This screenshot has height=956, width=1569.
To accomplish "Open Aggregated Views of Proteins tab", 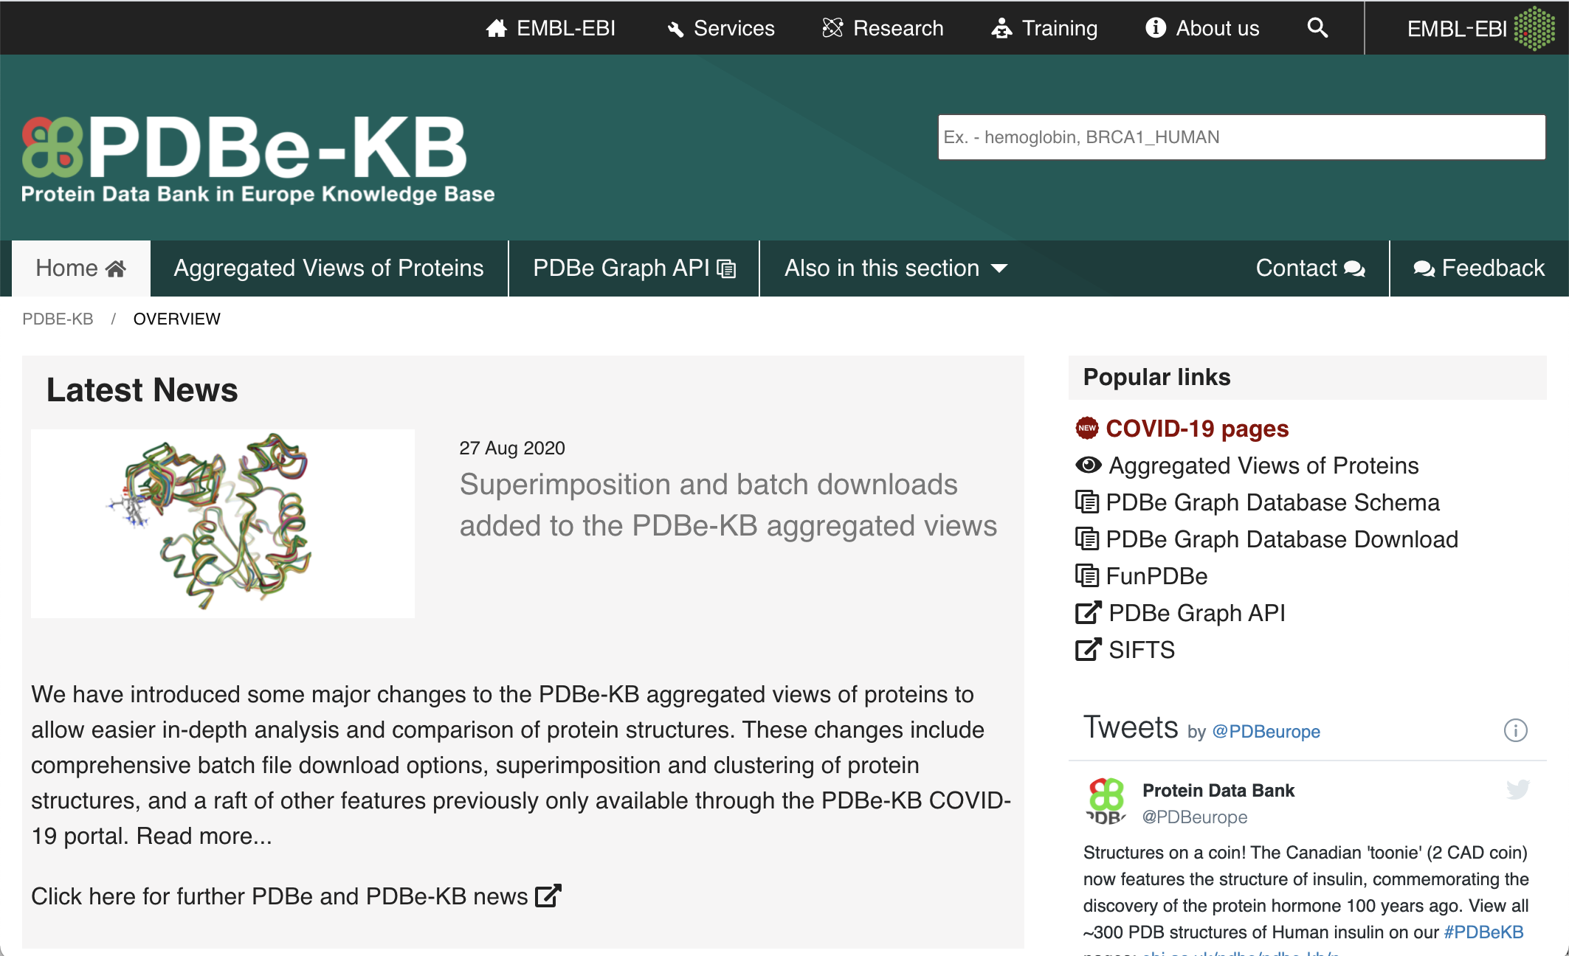I will tap(329, 268).
